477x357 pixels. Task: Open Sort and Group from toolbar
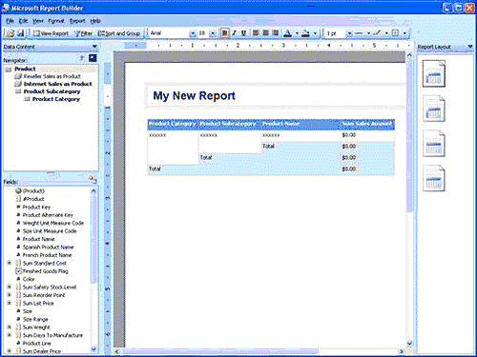(x=119, y=33)
